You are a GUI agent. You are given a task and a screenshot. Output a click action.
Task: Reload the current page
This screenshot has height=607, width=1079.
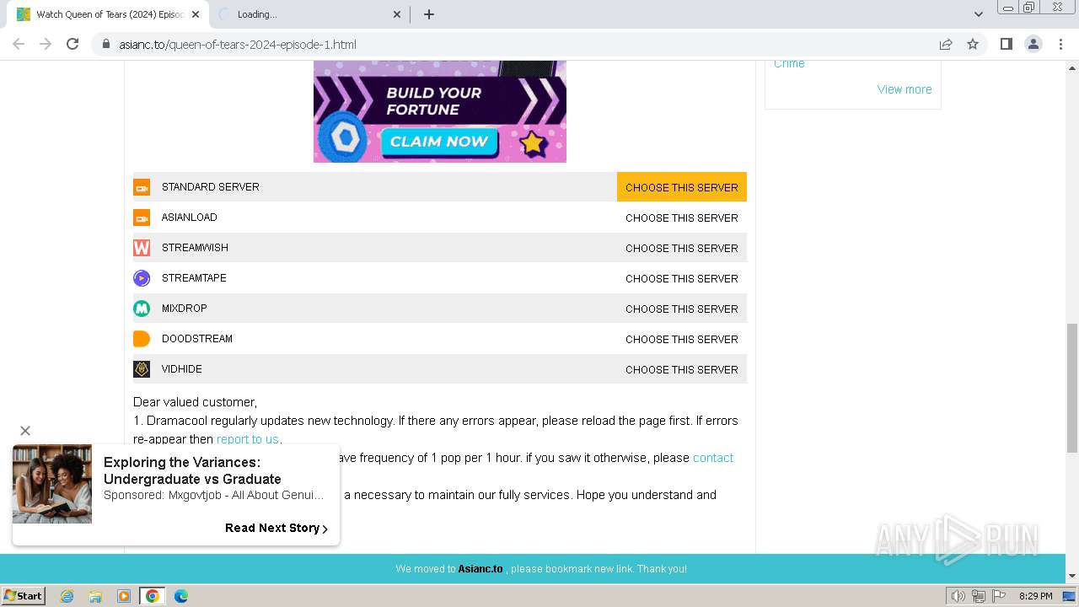(72, 44)
